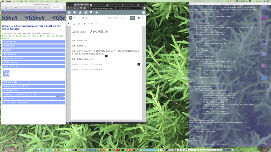Image resolution: width=271 pixels, height=152 pixels.
Task: Open more rich text controls dropdown chevron
Action: (x=96, y=24)
